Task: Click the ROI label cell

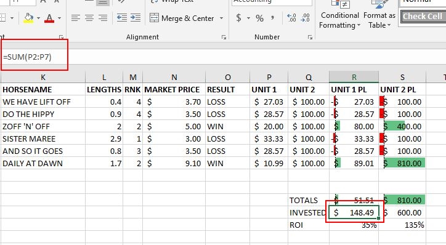Action: (x=309, y=225)
